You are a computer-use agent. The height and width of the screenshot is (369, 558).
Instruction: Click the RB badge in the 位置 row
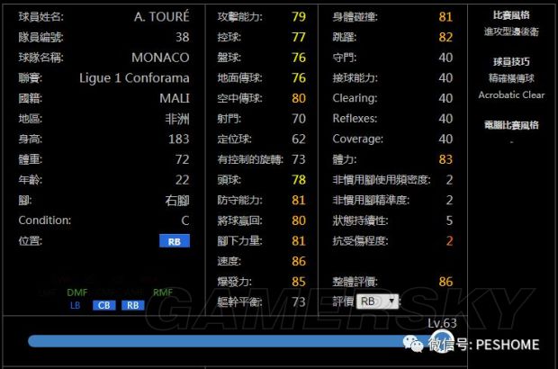(175, 241)
